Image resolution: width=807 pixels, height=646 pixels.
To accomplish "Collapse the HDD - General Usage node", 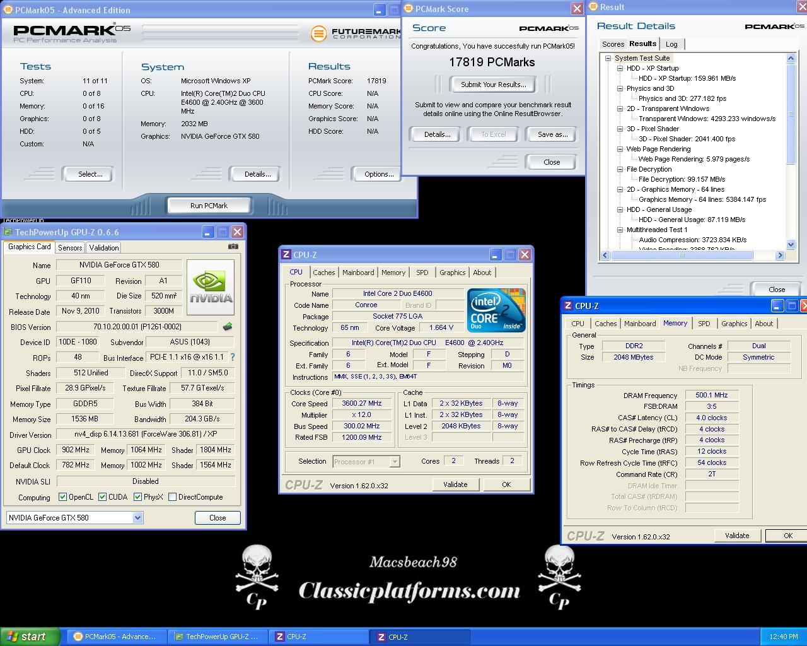I will [620, 209].
